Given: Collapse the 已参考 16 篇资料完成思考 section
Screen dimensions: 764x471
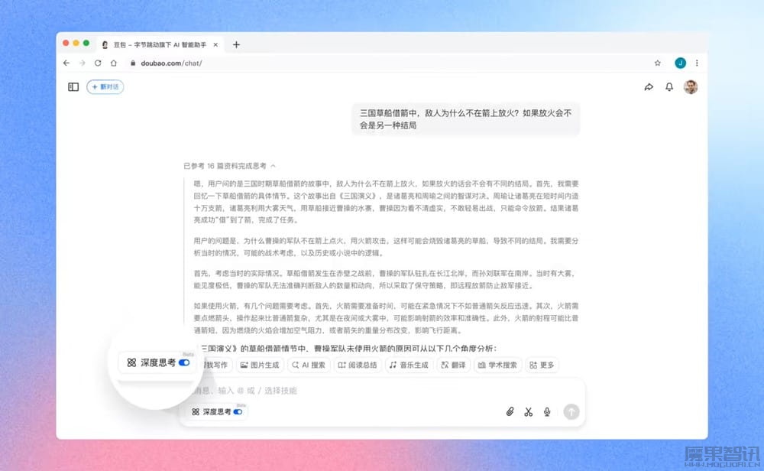Looking at the screenshot, I should click(x=229, y=166).
